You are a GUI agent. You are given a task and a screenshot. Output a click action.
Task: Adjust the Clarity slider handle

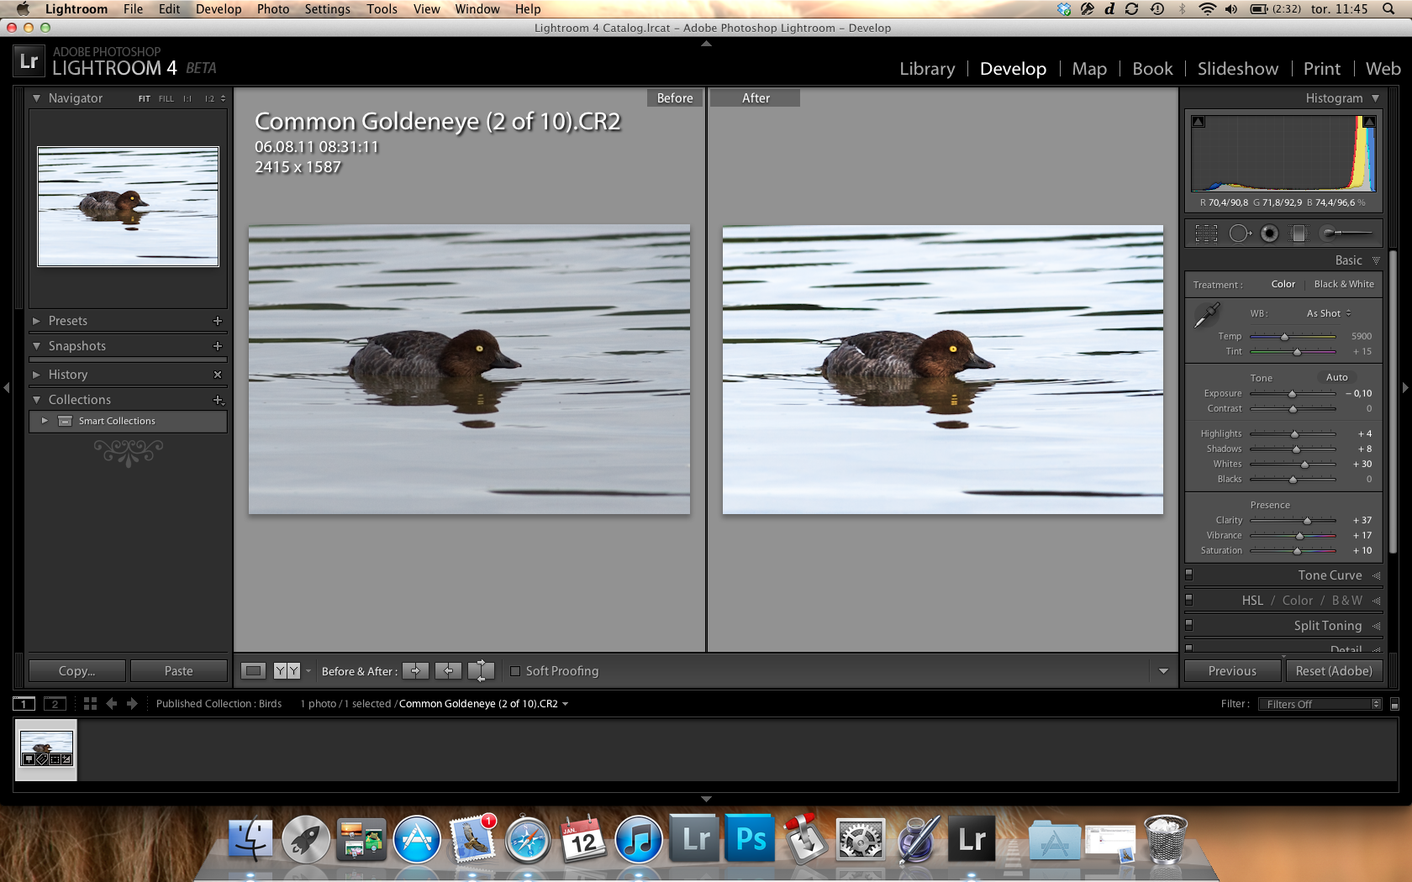point(1307,521)
